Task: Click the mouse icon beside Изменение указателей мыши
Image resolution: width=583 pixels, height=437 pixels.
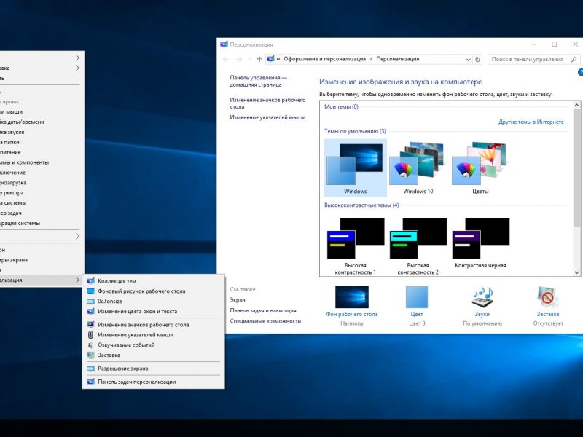Action: click(90, 334)
